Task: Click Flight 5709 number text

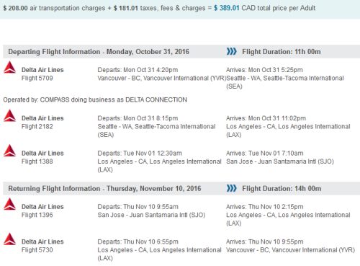Action: tap(37, 78)
